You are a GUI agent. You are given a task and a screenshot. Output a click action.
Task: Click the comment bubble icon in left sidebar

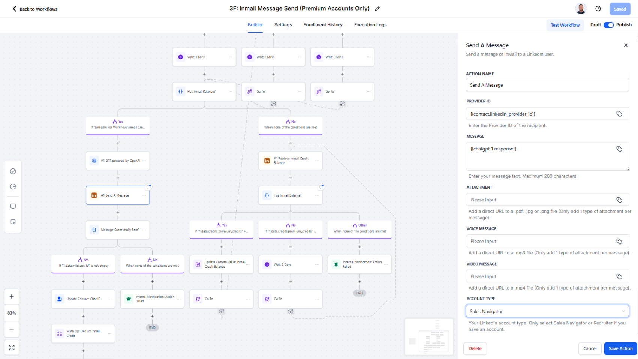coord(13,206)
